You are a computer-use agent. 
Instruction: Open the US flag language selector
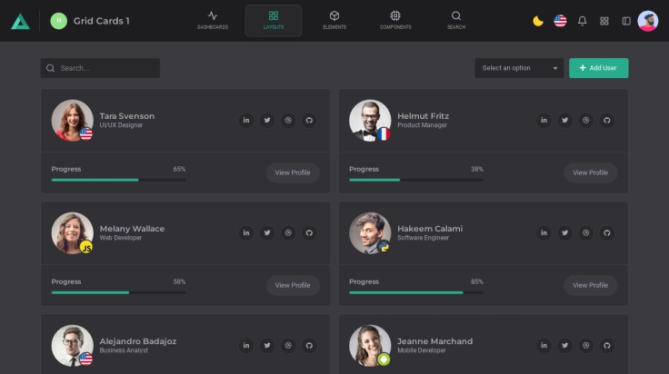[560, 21]
